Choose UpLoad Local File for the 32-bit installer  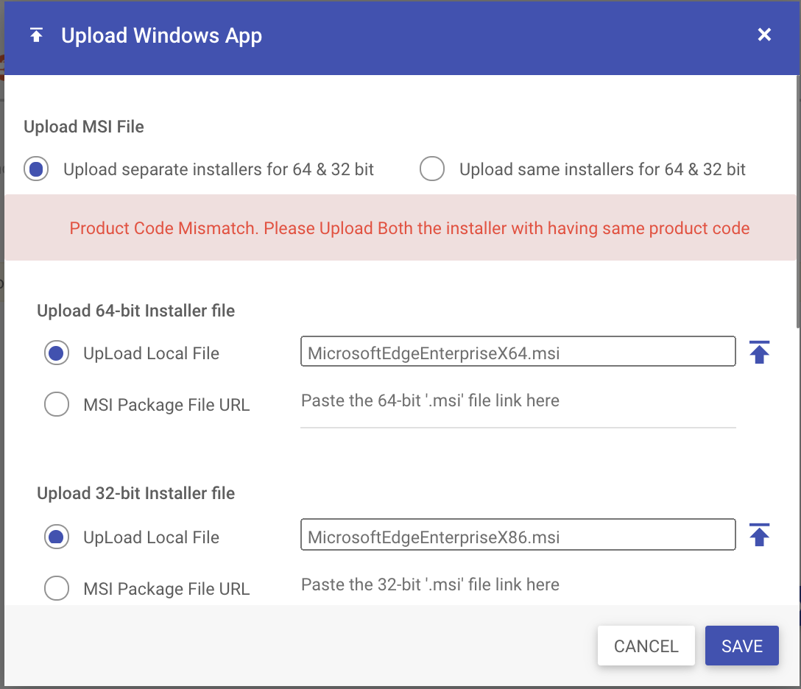pos(57,537)
